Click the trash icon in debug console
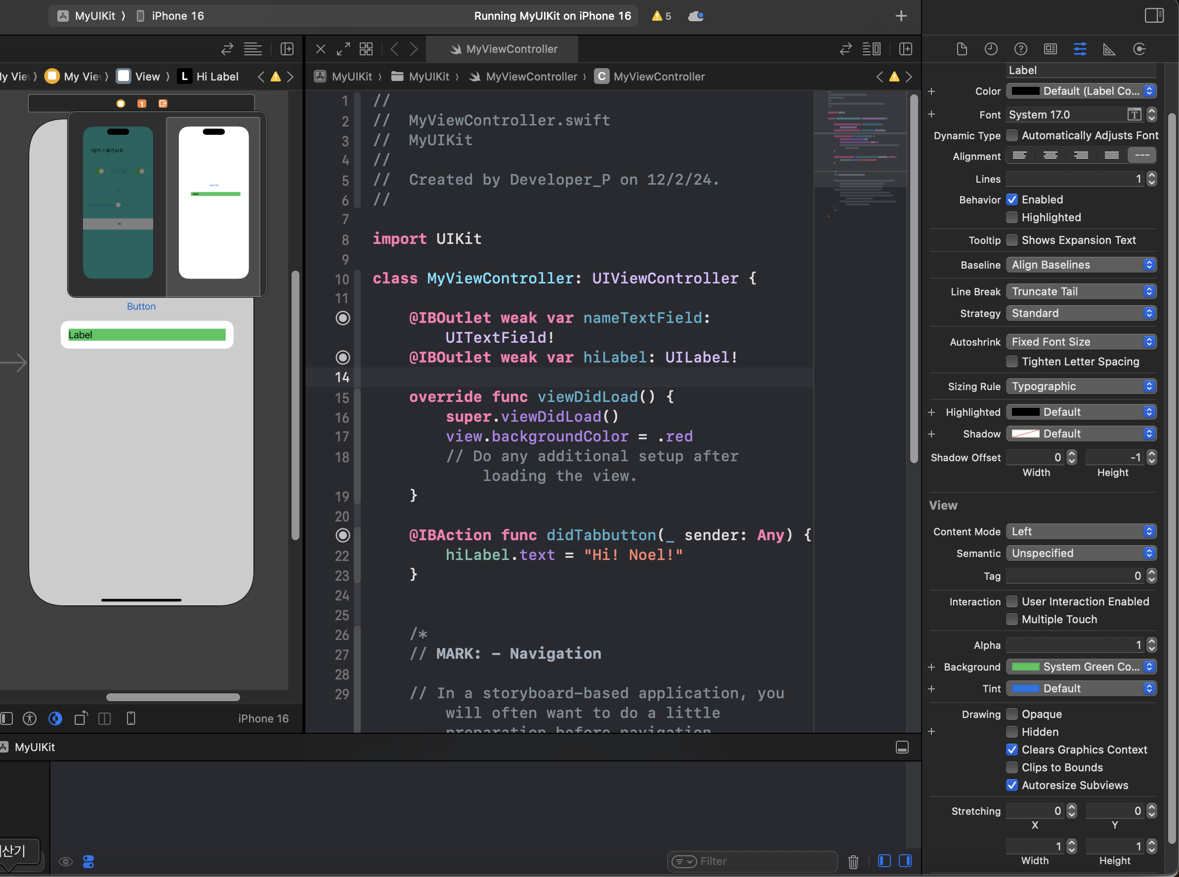The height and width of the screenshot is (877, 1179). [853, 861]
